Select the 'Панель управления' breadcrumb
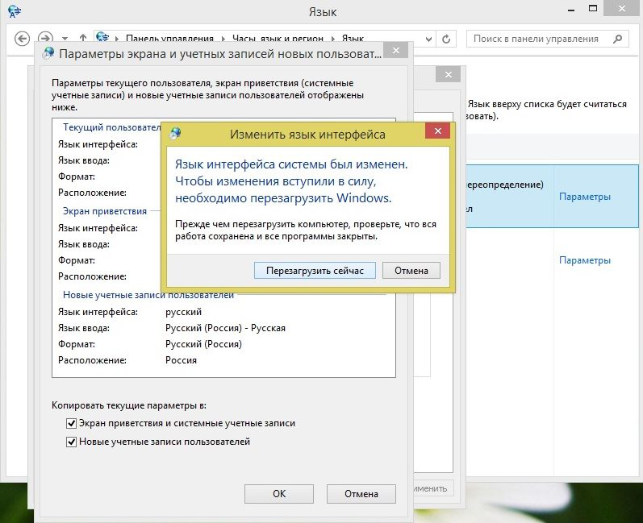 [x=169, y=38]
